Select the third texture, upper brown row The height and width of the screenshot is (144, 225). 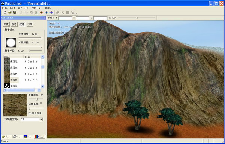(x=22, y=74)
